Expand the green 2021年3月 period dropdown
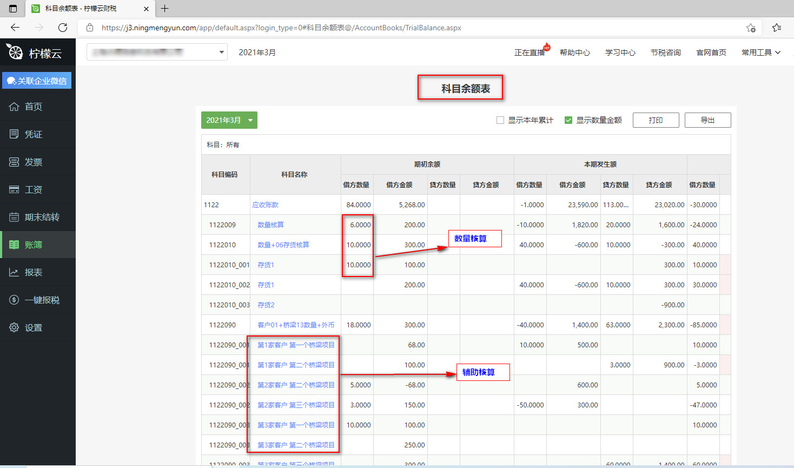Viewport: 794px width, 468px height. [x=229, y=120]
